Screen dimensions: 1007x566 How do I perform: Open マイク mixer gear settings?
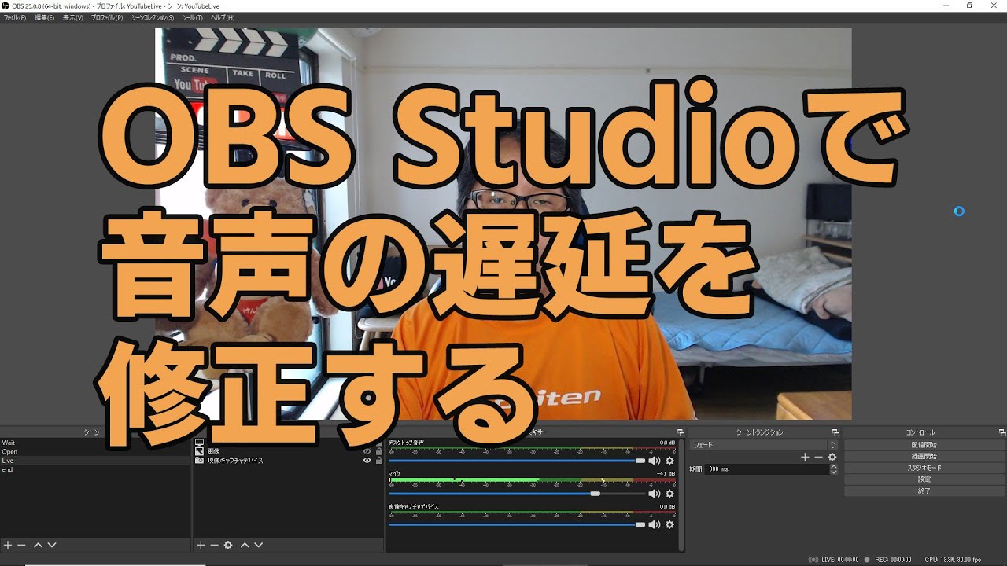pyautogui.click(x=669, y=494)
